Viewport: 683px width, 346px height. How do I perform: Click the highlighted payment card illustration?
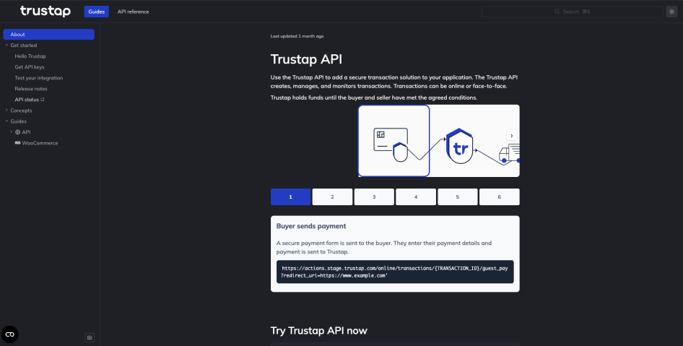(393, 141)
